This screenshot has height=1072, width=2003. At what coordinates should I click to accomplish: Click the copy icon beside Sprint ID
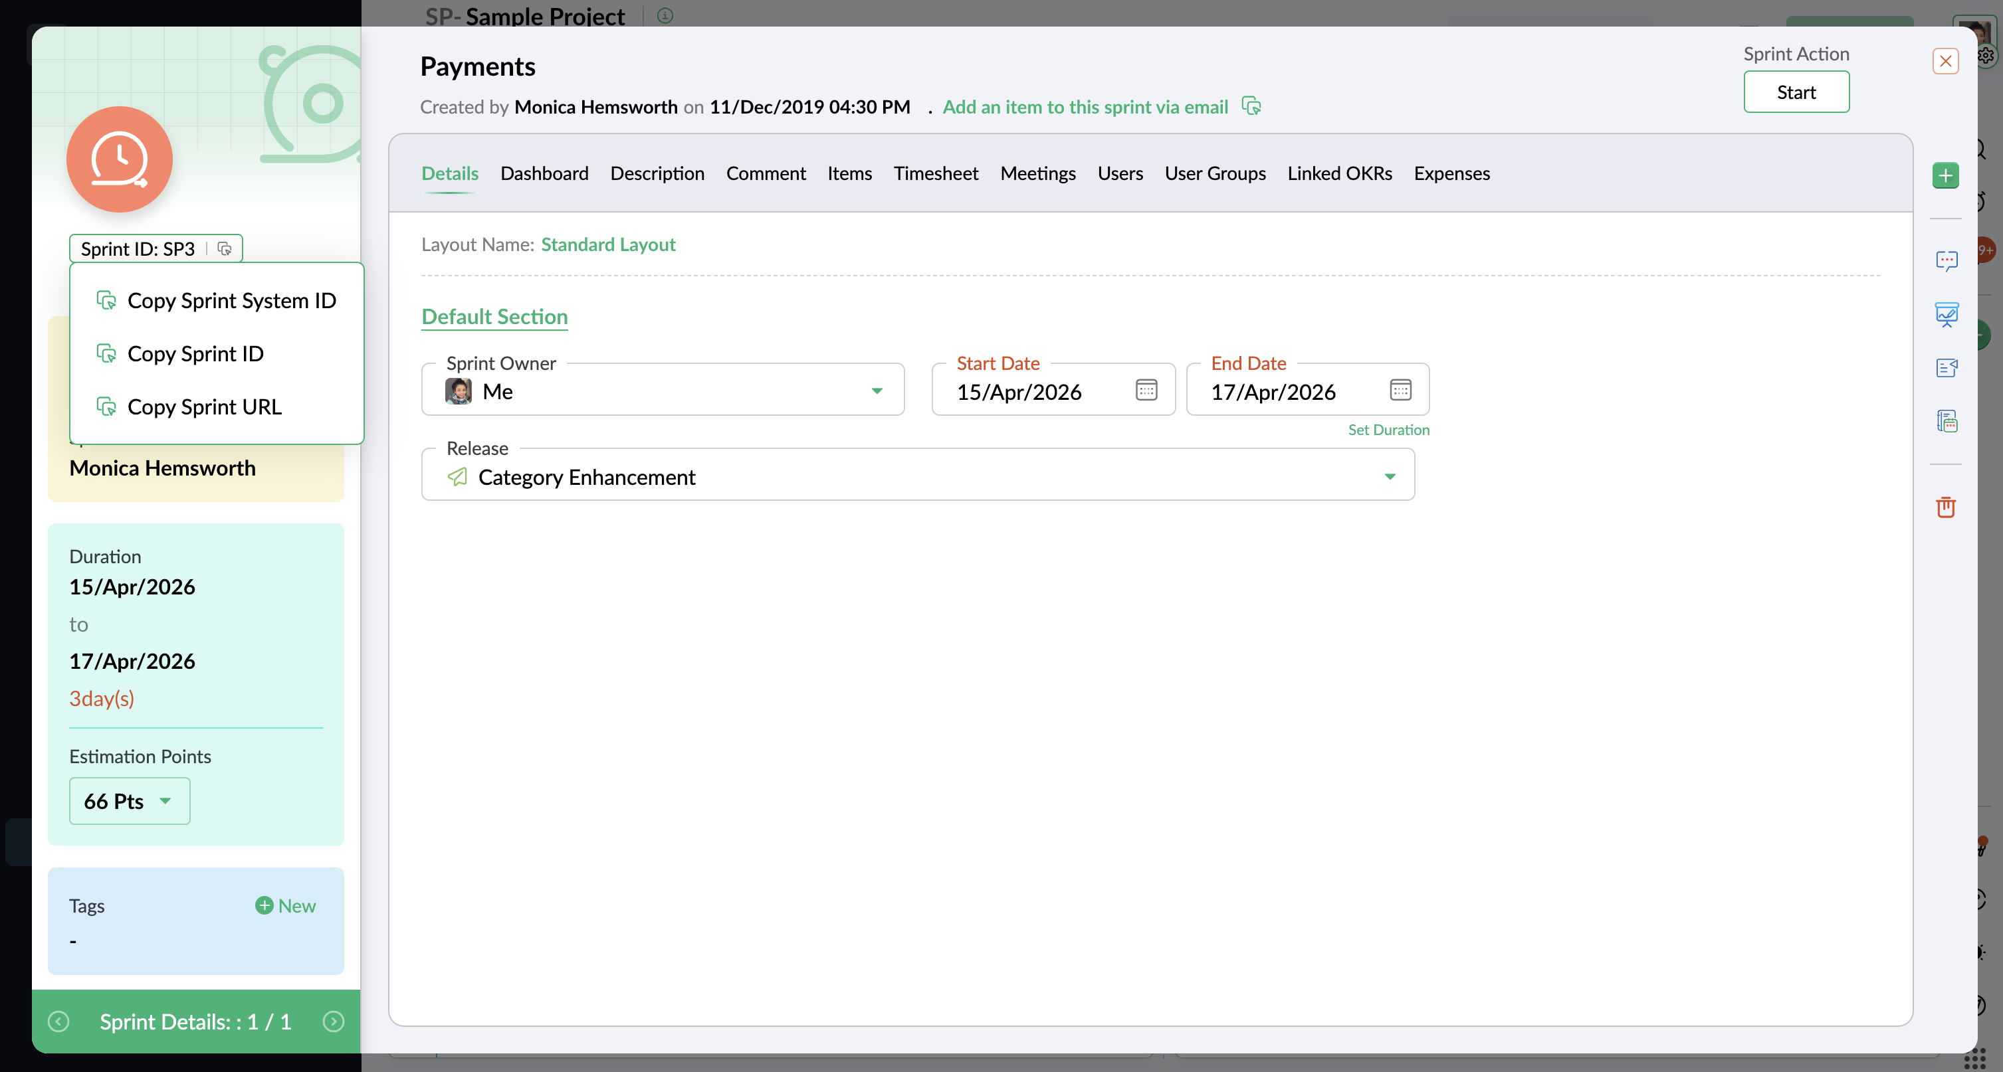pos(225,249)
